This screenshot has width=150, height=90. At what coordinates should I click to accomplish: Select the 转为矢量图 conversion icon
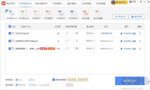[x=98, y=14]
